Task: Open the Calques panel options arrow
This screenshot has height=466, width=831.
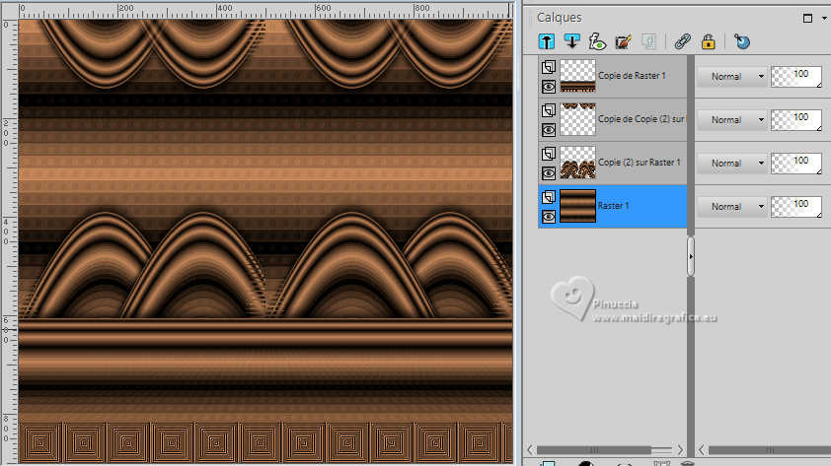Action: click(823, 18)
